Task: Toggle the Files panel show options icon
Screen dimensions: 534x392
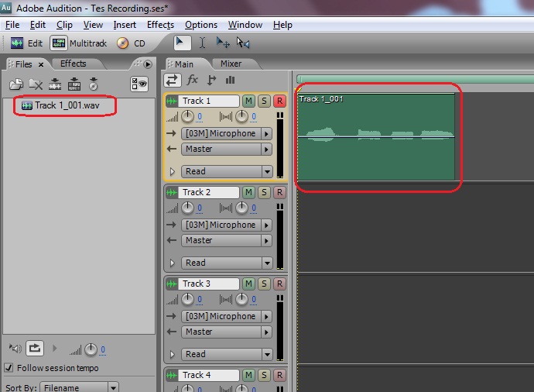Action: click(x=139, y=84)
